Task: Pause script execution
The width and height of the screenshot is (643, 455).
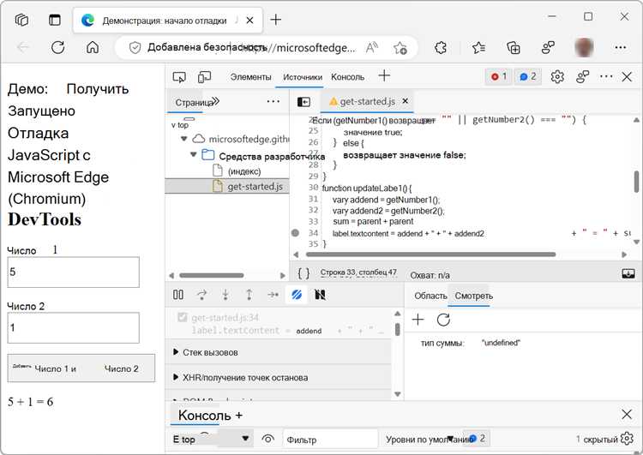Action: click(178, 295)
